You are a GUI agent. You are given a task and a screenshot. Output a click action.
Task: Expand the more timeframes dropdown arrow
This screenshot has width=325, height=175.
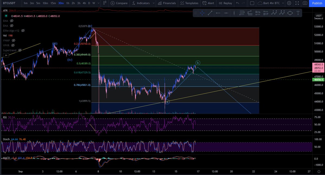pos(98,3)
